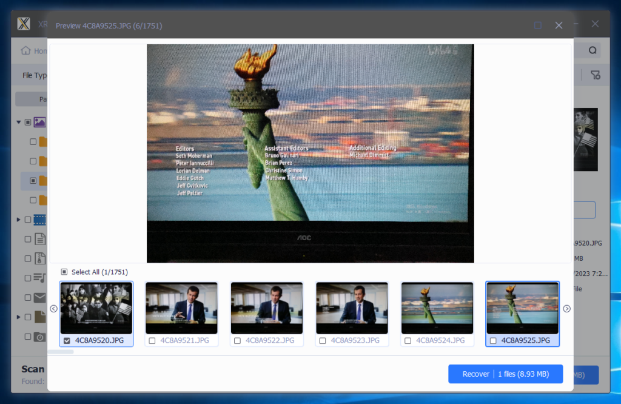This screenshot has width=621, height=404.
Task: Open the 4C8A9521.JPG thumbnail
Action: point(181,308)
